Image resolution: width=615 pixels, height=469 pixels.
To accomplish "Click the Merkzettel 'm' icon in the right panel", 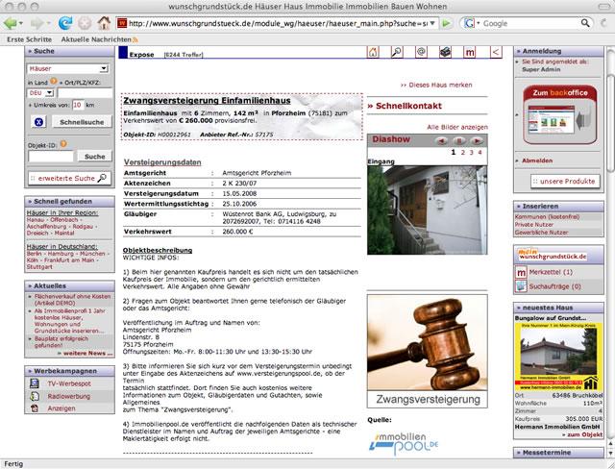I will (521, 272).
